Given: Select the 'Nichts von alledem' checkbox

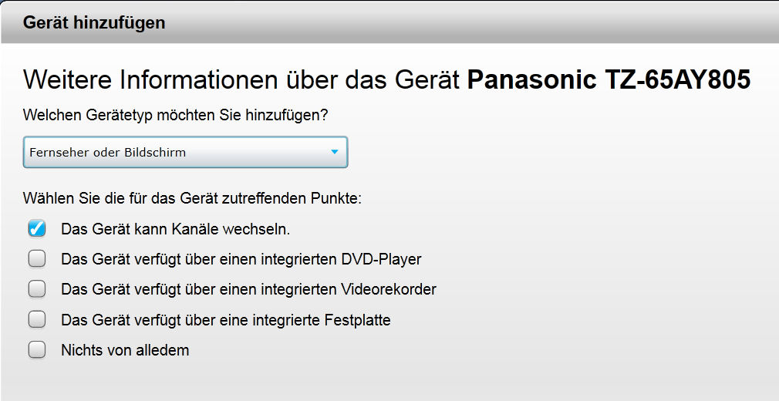Looking at the screenshot, I should pos(37,349).
